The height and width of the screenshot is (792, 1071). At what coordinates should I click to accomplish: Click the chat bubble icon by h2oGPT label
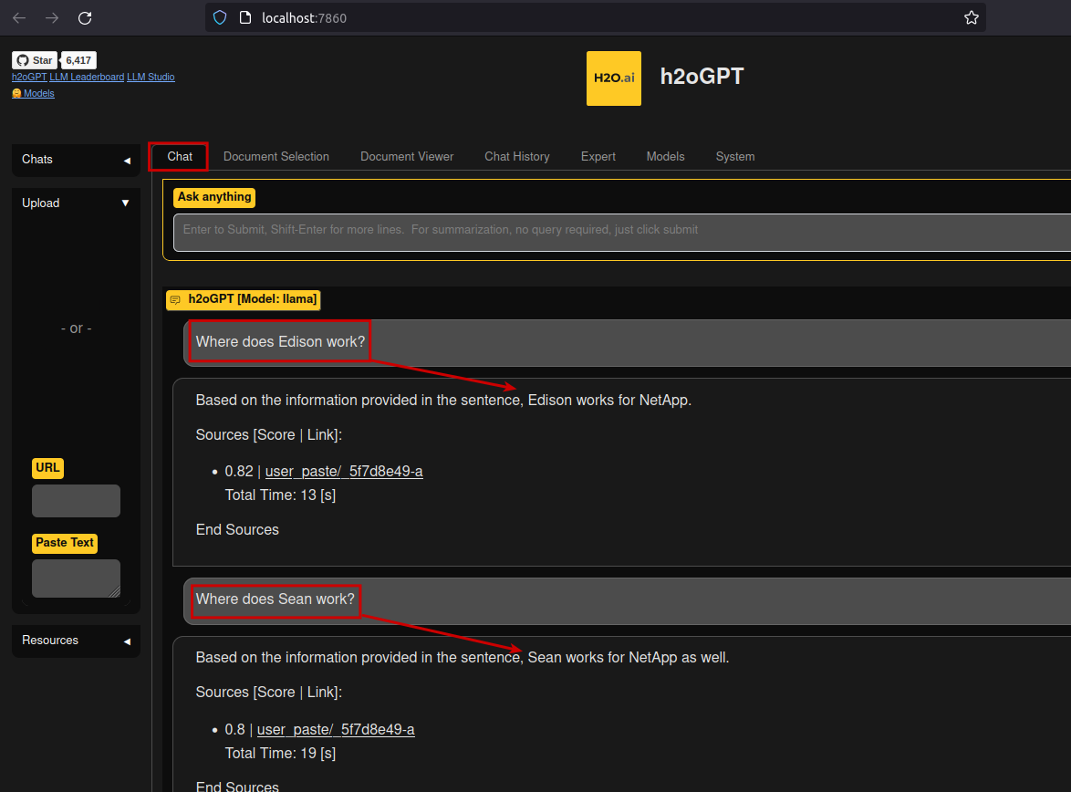175,299
